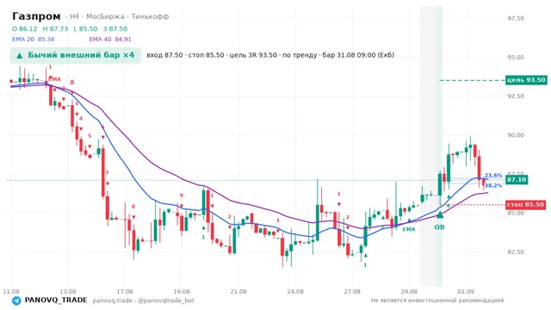
Task: Click the 27.08 date axis label
Action: coord(352,292)
